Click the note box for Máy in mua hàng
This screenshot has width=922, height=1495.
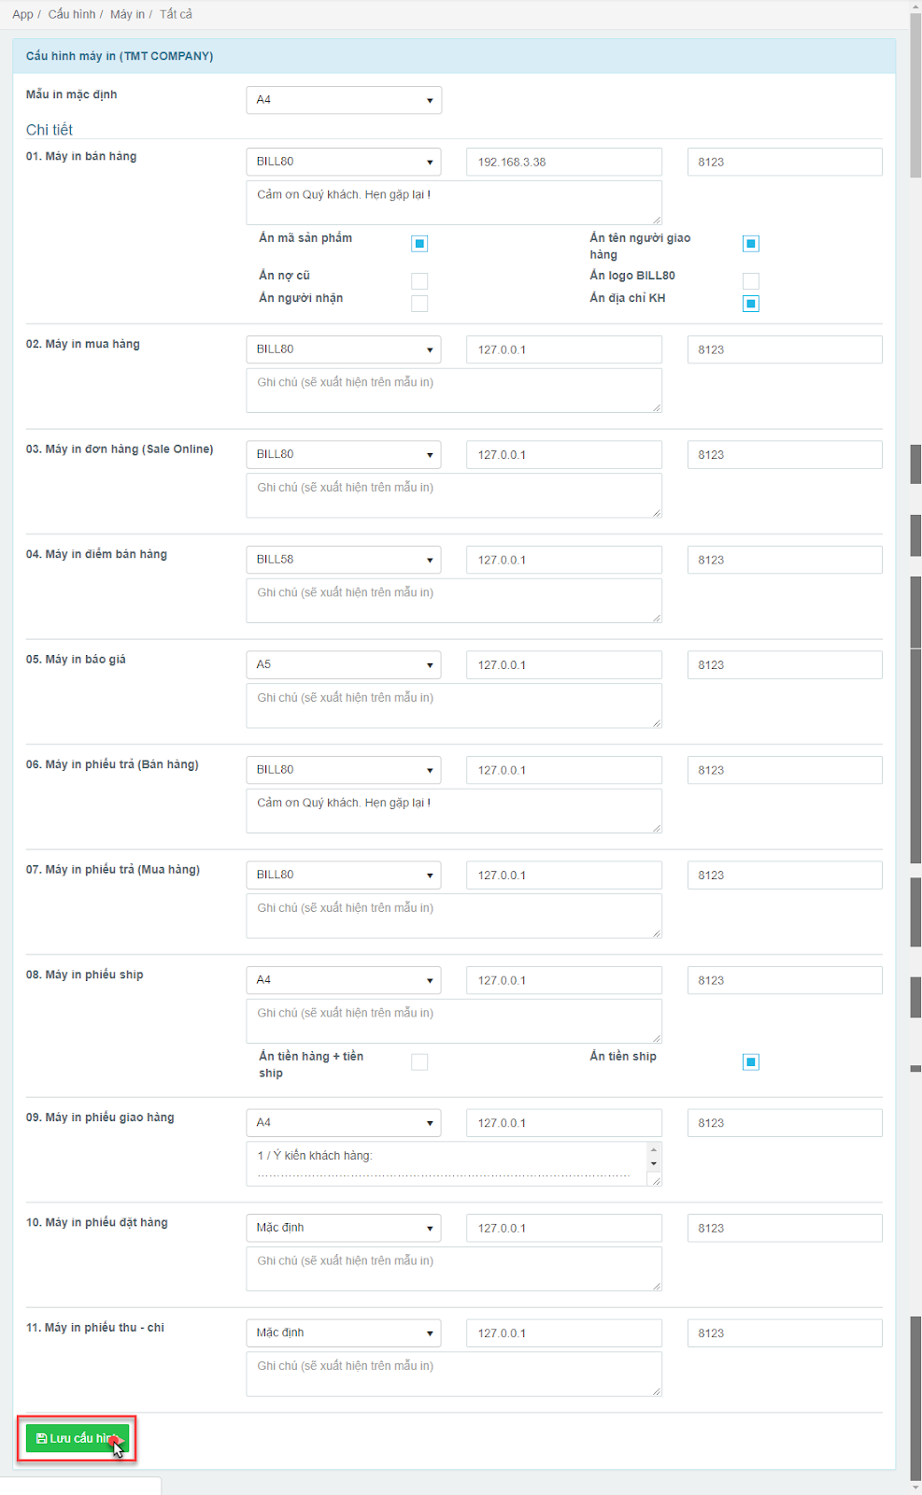click(x=454, y=391)
